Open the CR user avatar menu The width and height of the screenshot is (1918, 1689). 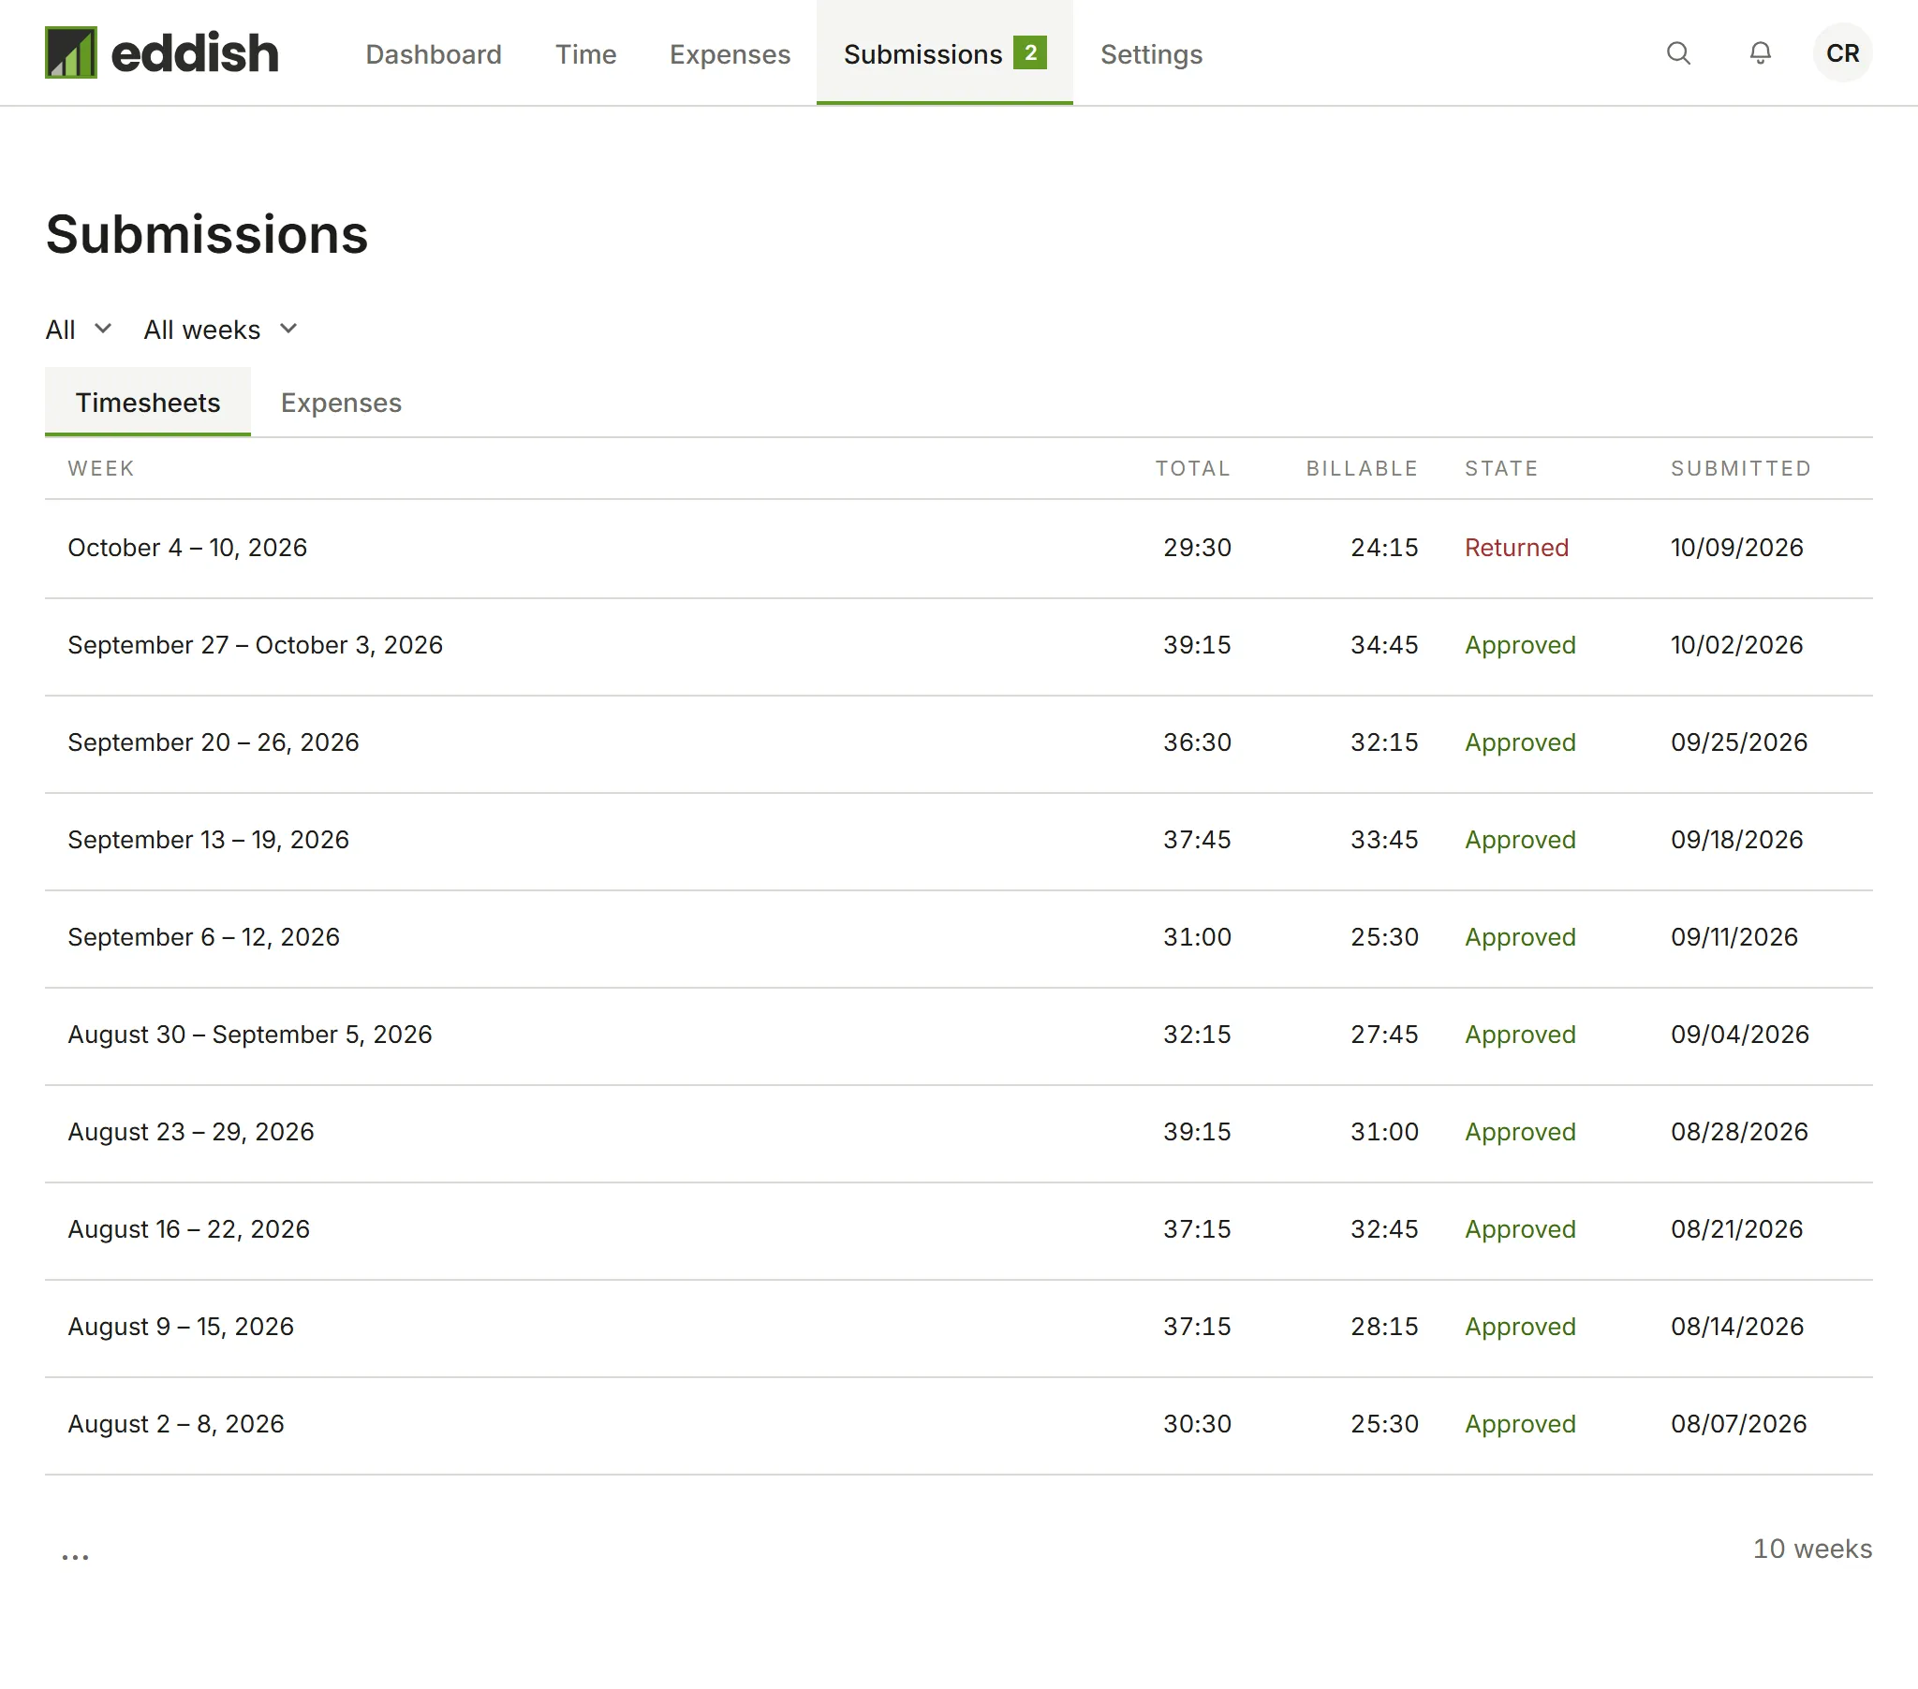pyautogui.click(x=1842, y=53)
